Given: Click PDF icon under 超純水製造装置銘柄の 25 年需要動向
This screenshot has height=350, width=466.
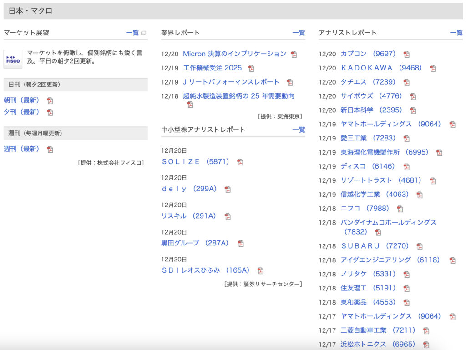Looking at the screenshot, I should 190,105.
